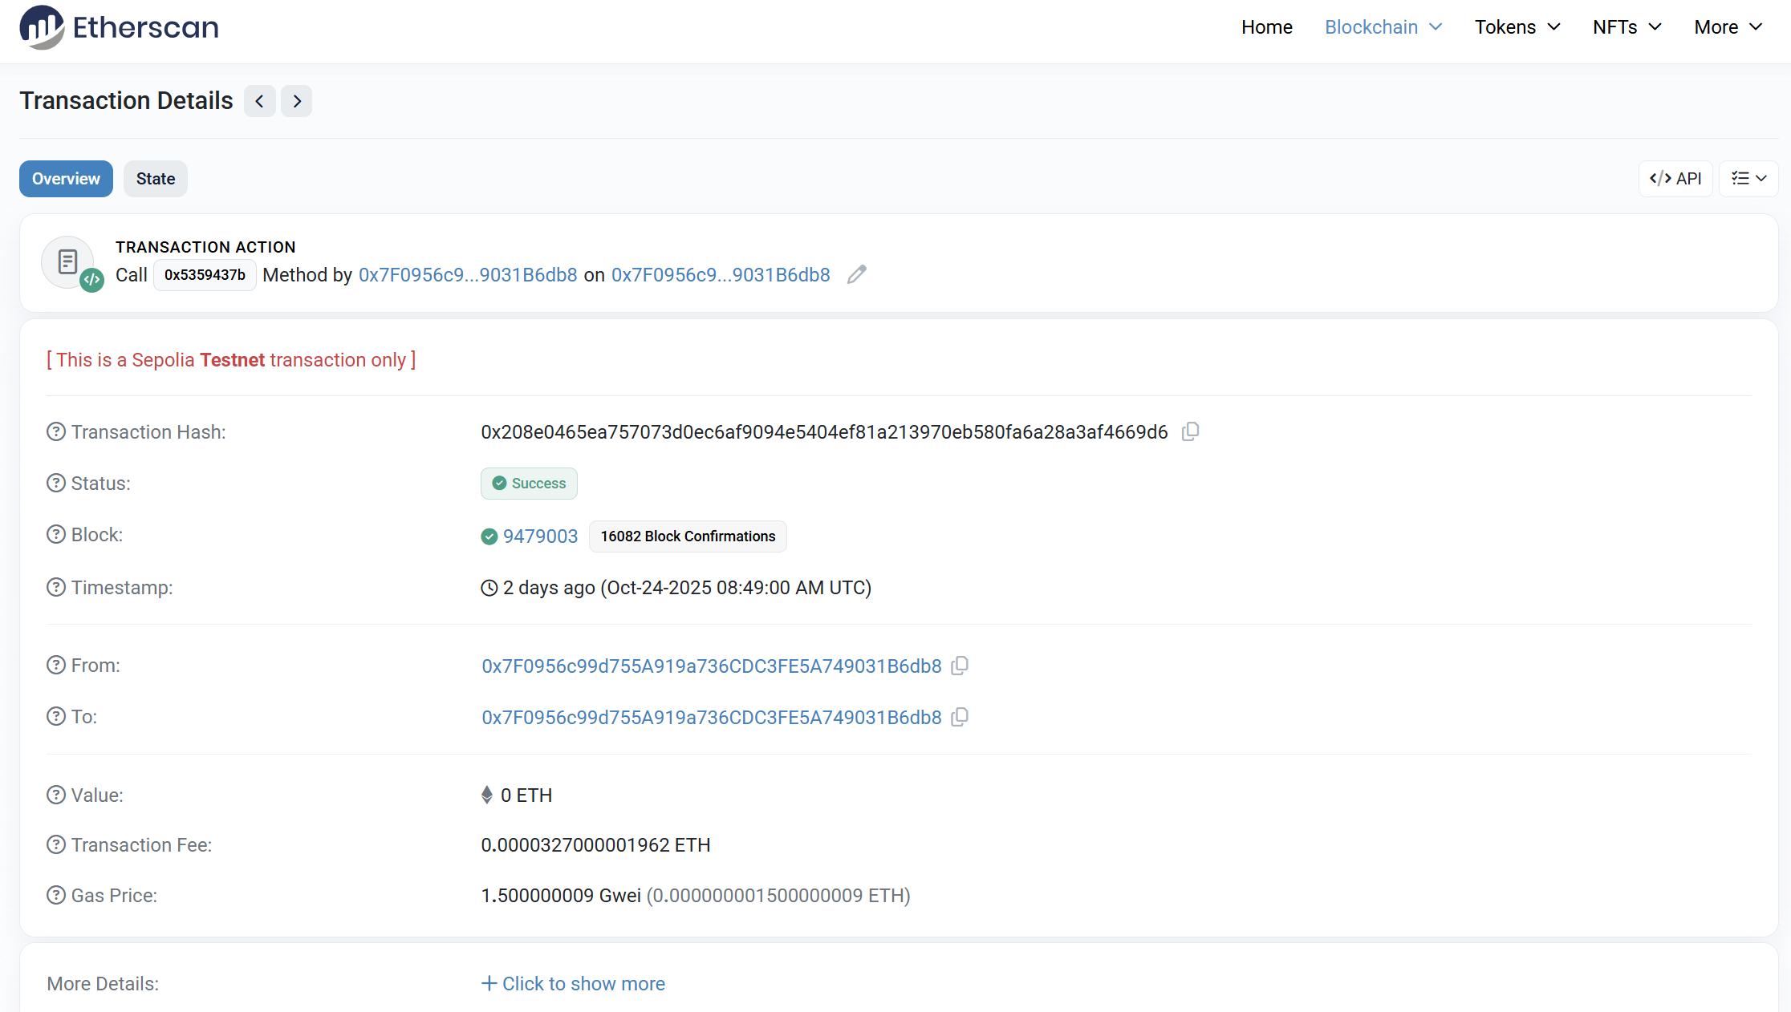
Task: Click the Transaction Hash help icon
Action: (56, 432)
